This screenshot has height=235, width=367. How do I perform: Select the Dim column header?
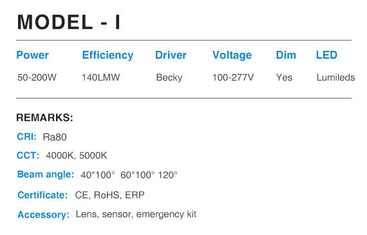286,55
